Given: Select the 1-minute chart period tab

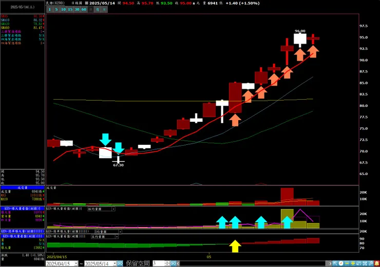Looking at the screenshot, I should click(50, 9).
